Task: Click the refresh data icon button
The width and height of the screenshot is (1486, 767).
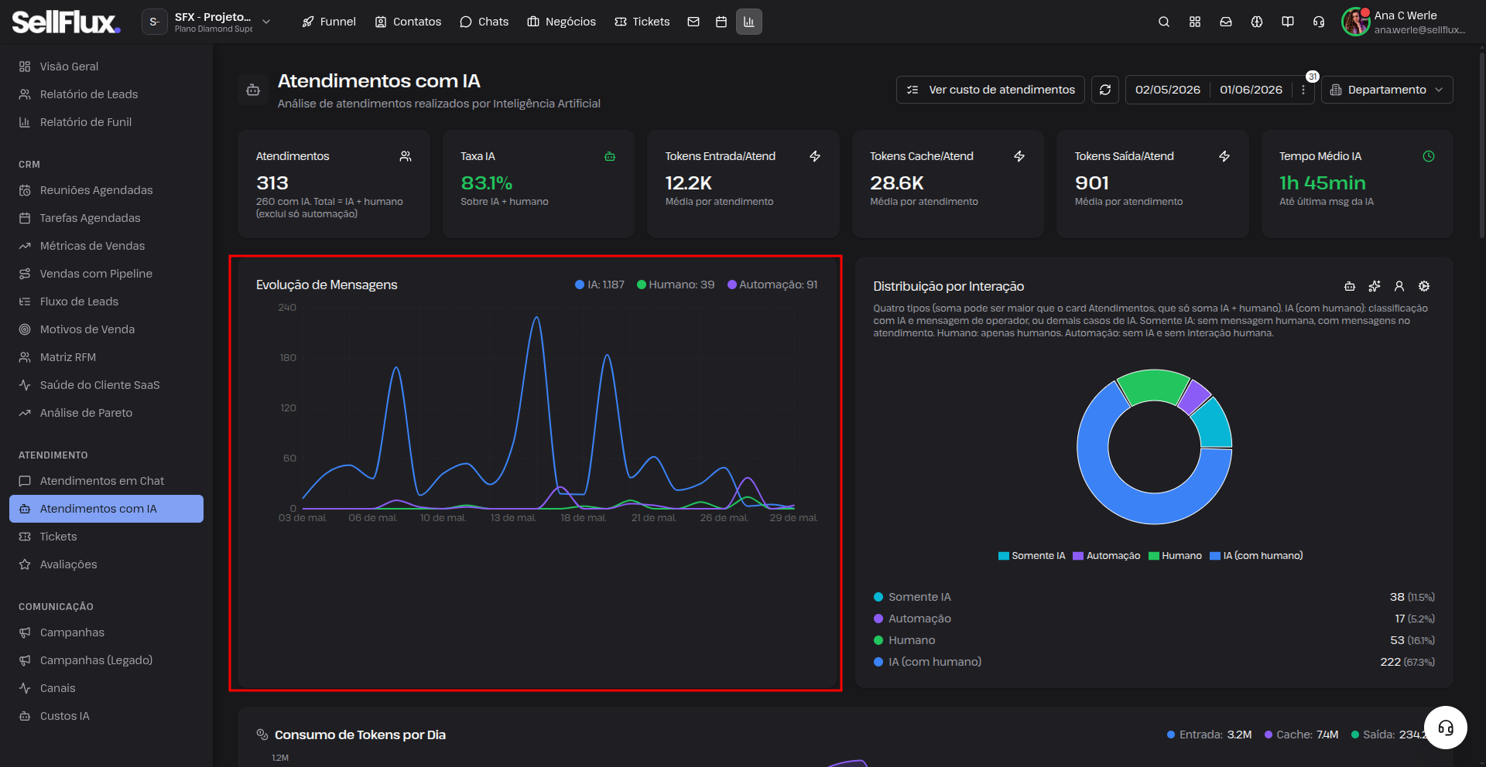Action: tap(1105, 90)
